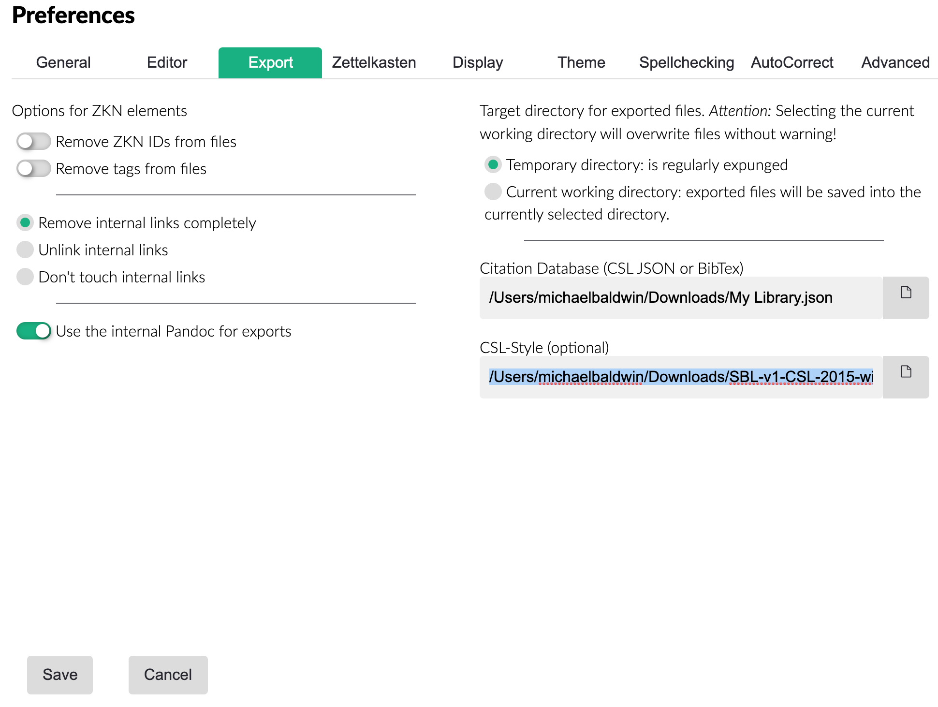Switch to Spellchecking tab
Screen dimensions: 938x707
[x=687, y=62]
